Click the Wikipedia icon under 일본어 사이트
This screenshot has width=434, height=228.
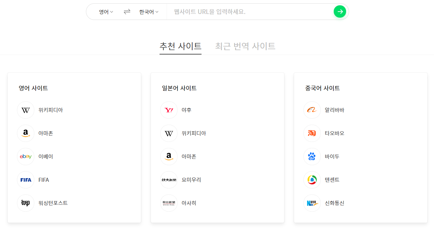(169, 133)
